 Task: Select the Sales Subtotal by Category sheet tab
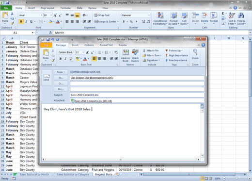[x=73, y=174]
